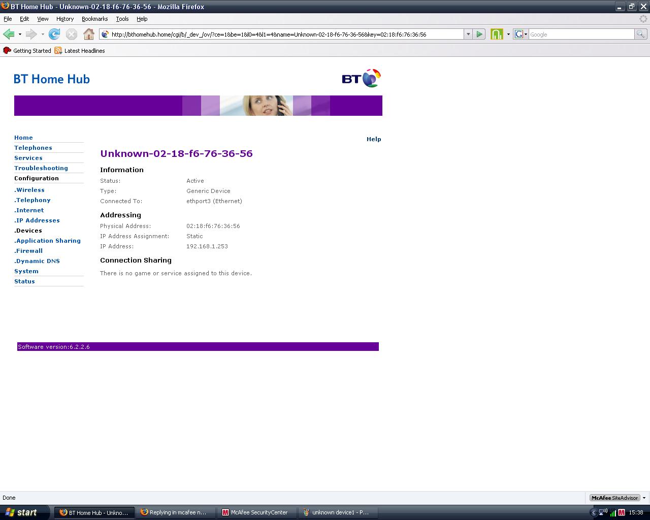
Task: Open the .IP Addresses page
Action: tap(37, 220)
